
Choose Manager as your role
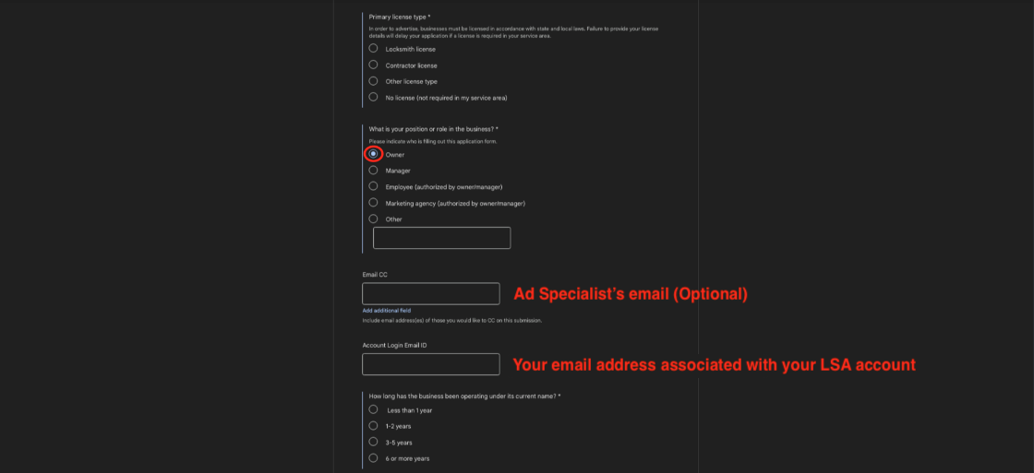point(373,170)
